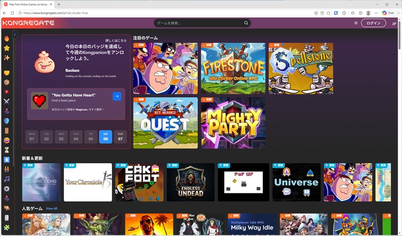
Task: Open the Milky Way Idle game card
Action: (252, 224)
